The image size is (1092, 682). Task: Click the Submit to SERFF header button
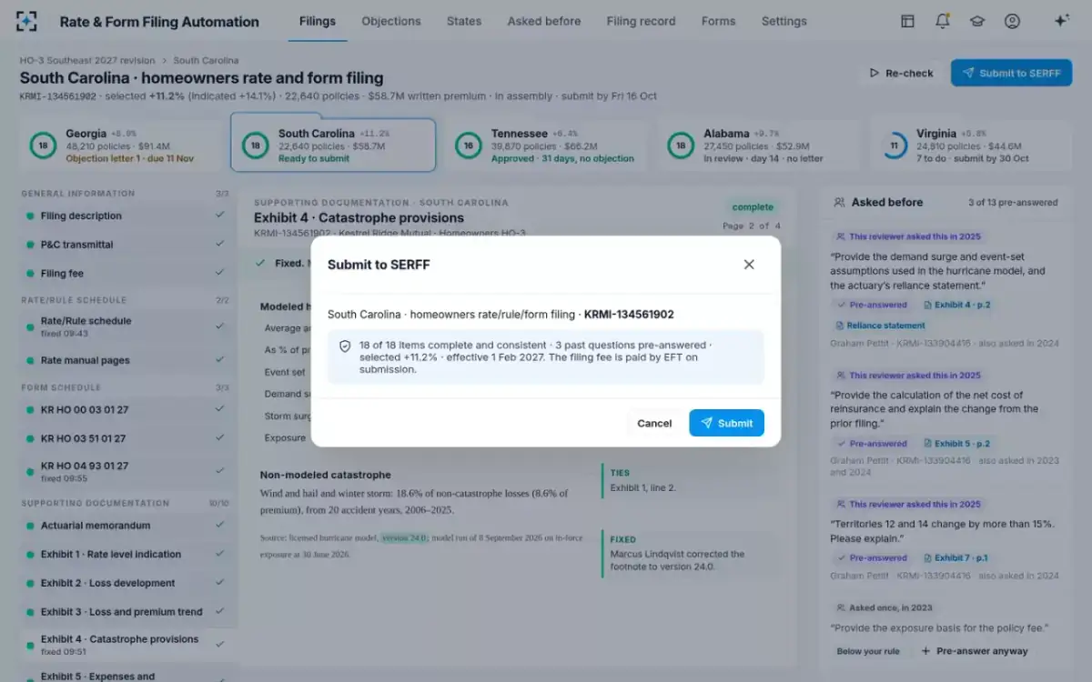pos(1011,73)
